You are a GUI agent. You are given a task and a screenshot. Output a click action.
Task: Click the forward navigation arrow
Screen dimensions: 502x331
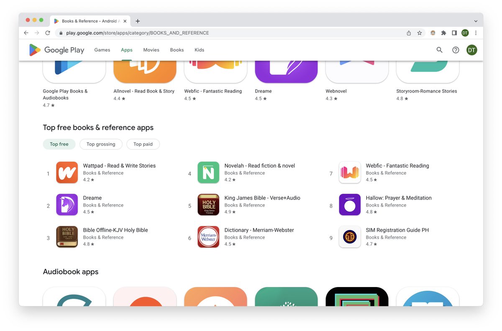pos(37,33)
